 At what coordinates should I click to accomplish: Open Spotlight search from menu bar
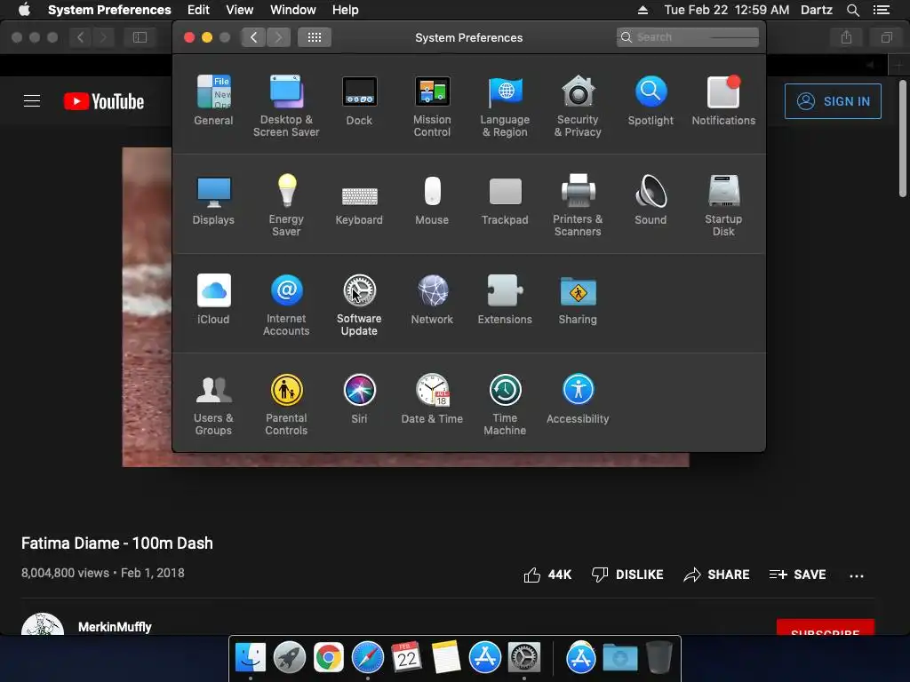[852, 10]
